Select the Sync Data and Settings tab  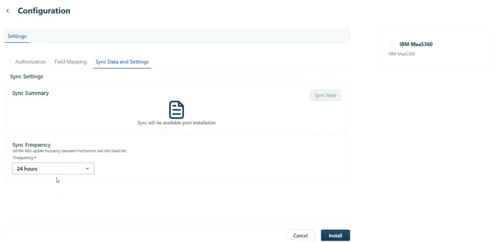click(x=122, y=62)
